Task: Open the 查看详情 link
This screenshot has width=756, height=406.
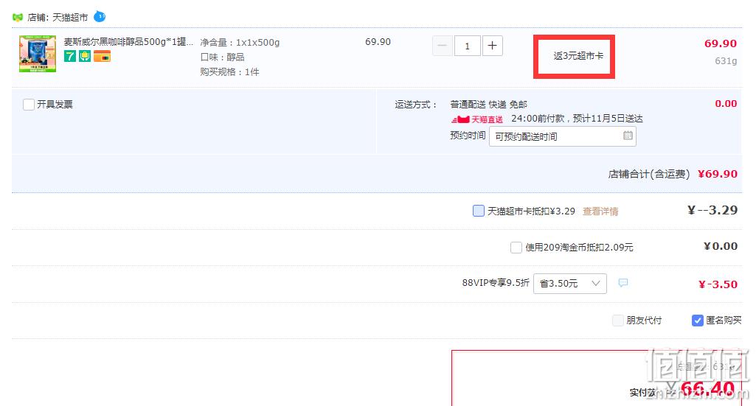Action: (x=600, y=211)
